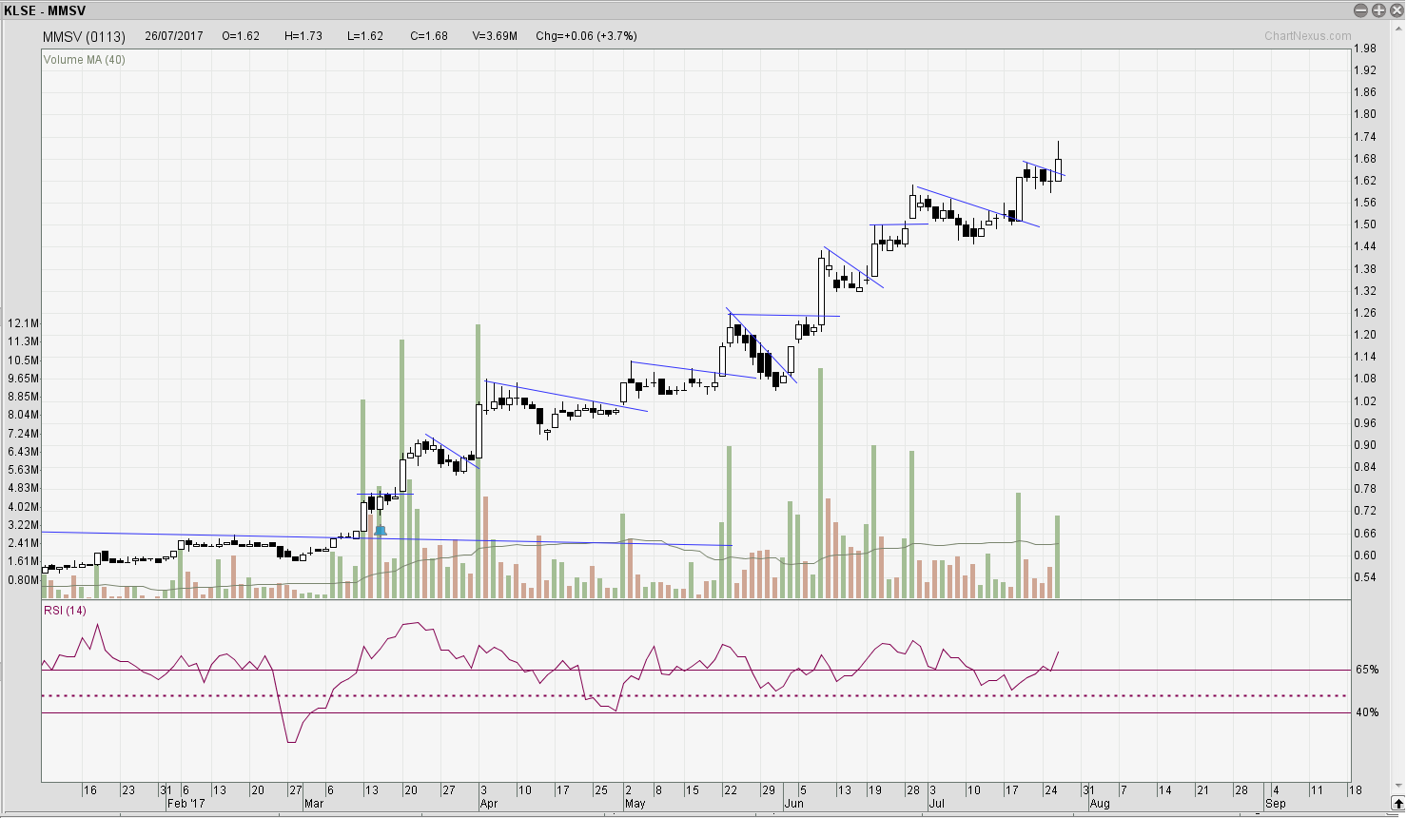Viewport: 1407px width, 818px height.
Task: Click the blue marker on the March trendline
Action: pos(381,530)
